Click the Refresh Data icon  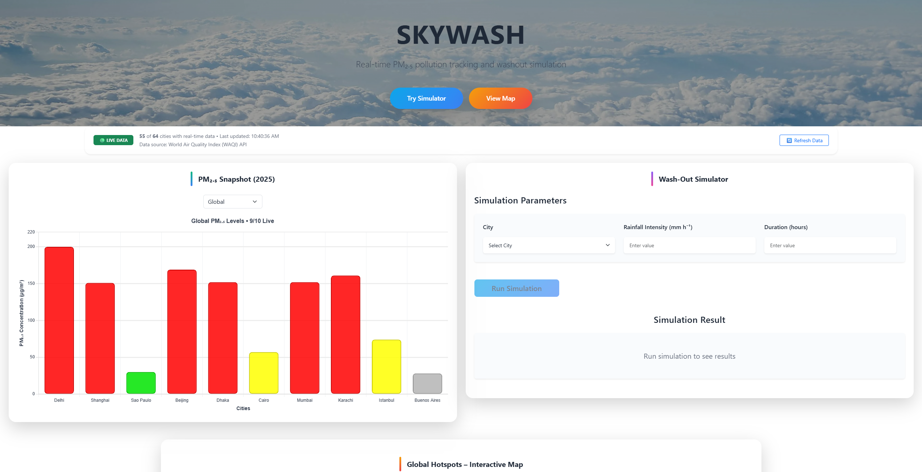coord(789,140)
